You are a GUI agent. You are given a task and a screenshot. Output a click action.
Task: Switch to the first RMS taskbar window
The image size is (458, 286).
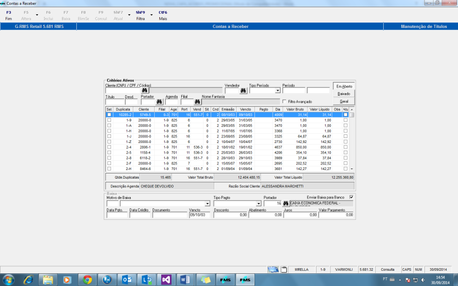[225, 279]
